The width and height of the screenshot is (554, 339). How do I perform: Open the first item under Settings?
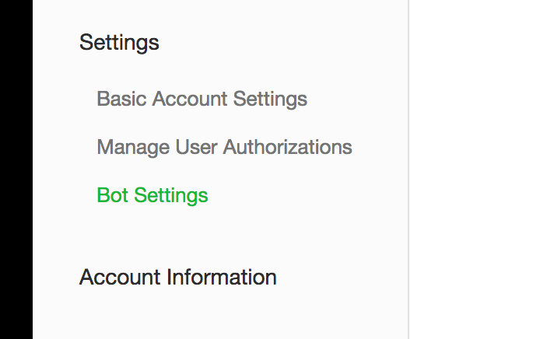click(x=202, y=100)
